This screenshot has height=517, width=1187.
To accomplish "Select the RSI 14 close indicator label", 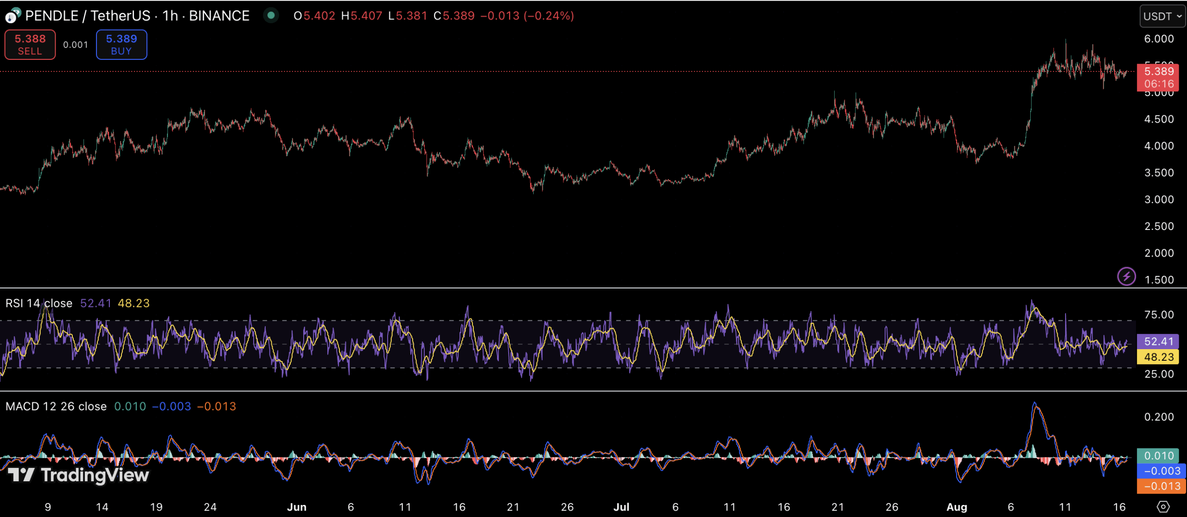I will tap(39, 303).
